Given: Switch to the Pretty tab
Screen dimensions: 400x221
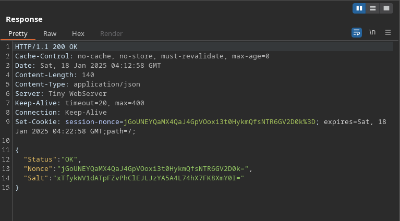Looking at the screenshot, I should (18, 33).
